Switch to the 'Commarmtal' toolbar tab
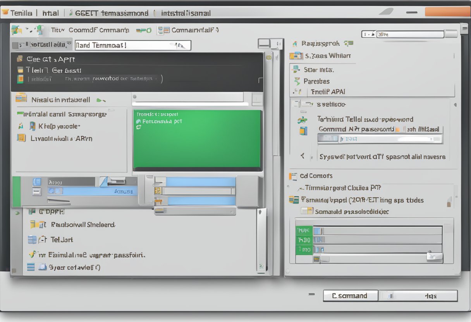Viewport: 471px width, 322px height. pos(190,30)
